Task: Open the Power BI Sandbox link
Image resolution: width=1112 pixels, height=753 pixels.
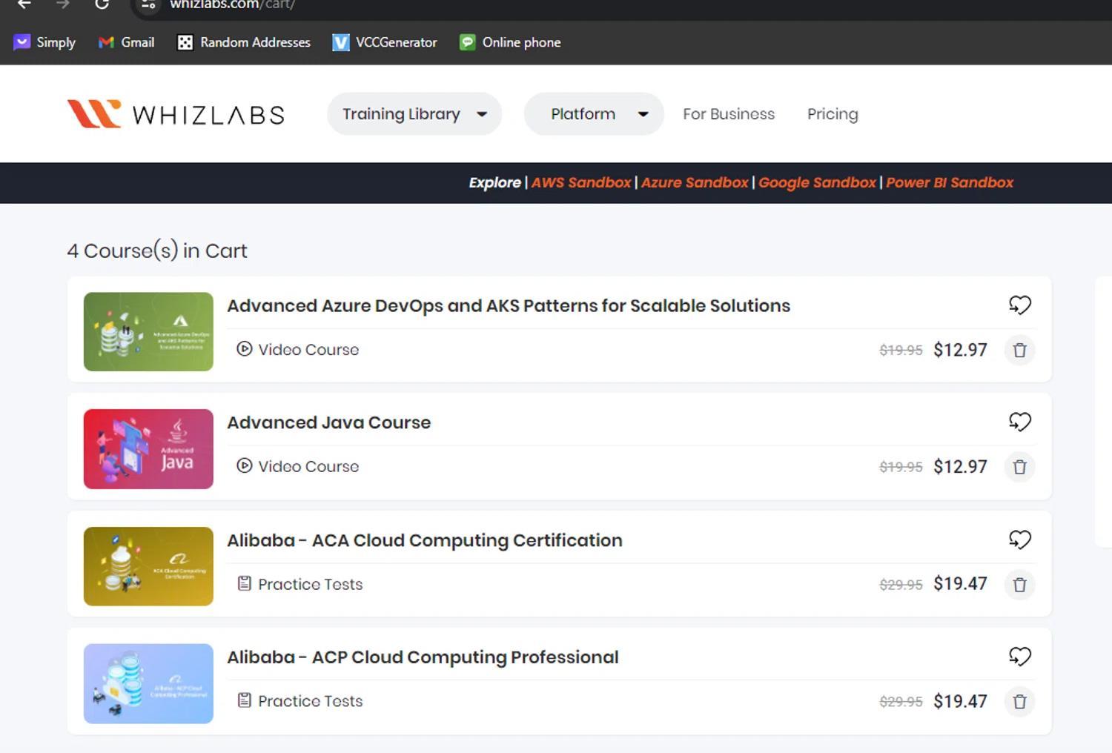Action: coord(950,182)
